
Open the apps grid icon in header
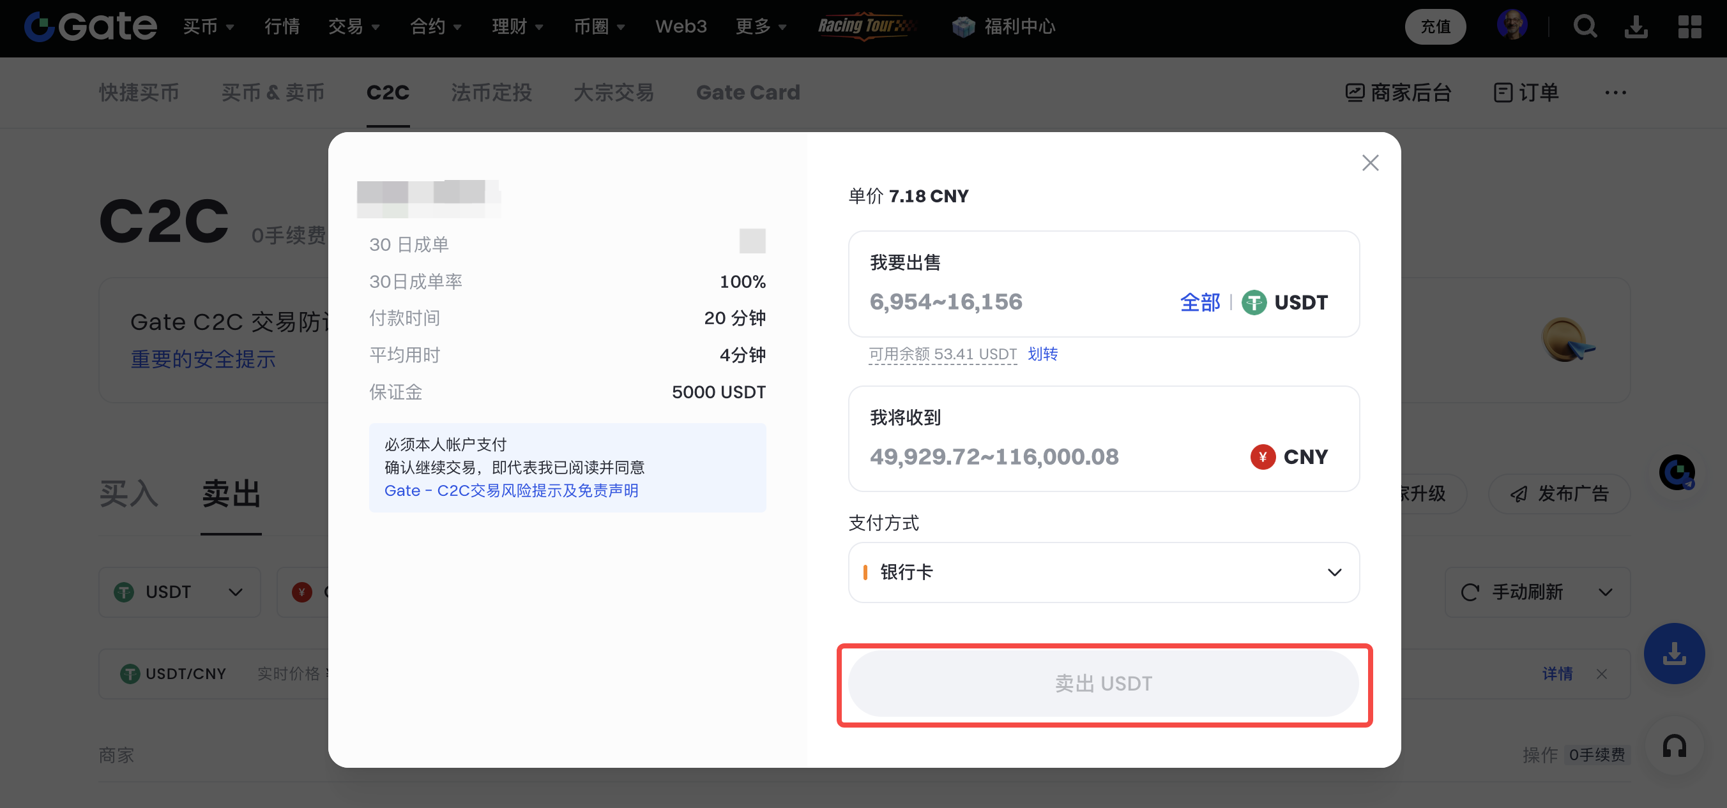[1689, 27]
